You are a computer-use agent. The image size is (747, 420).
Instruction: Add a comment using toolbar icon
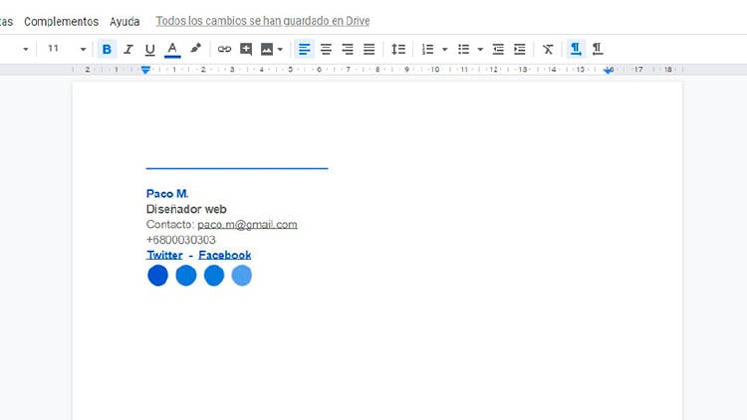[246, 49]
